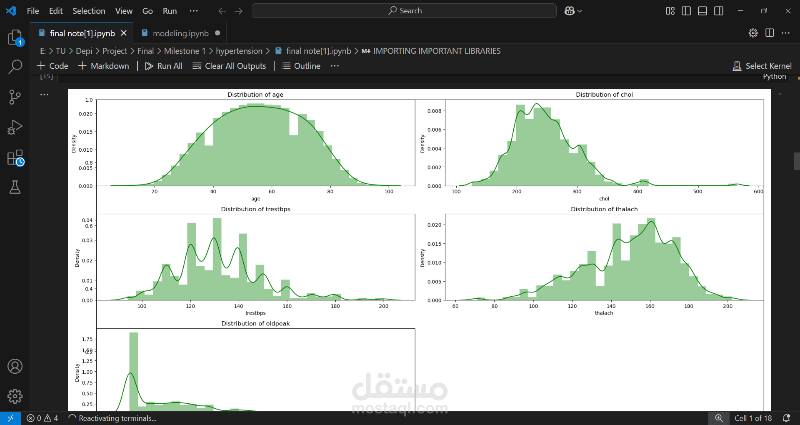Image resolution: width=800 pixels, height=425 pixels.
Task: Switch to modeling.ipynb tab
Action: pos(180,33)
